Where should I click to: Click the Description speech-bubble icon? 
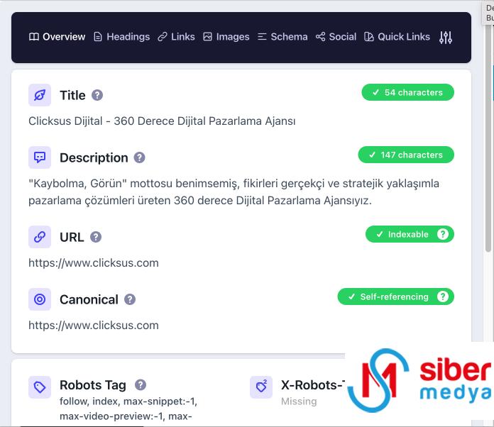point(40,157)
